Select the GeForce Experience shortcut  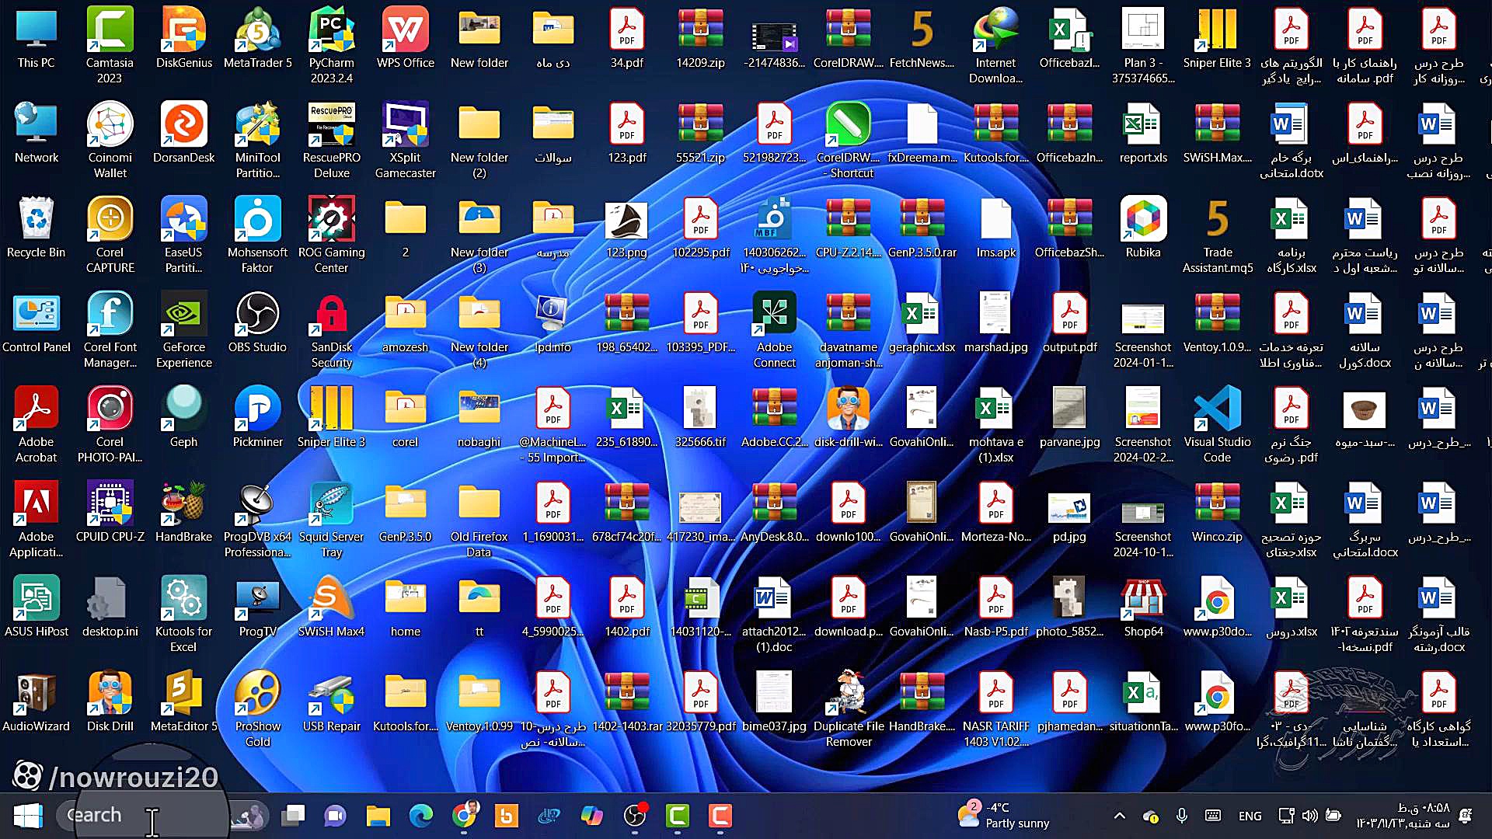184,329
